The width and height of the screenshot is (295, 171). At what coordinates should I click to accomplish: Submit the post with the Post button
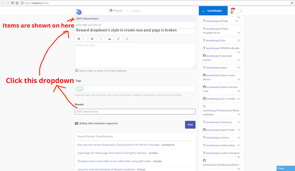[x=190, y=124]
